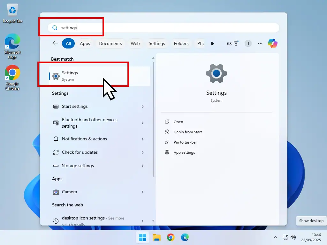The width and height of the screenshot is (327, 245).
Task: Expand Camera result chevron
Action: tap(143, 192)
